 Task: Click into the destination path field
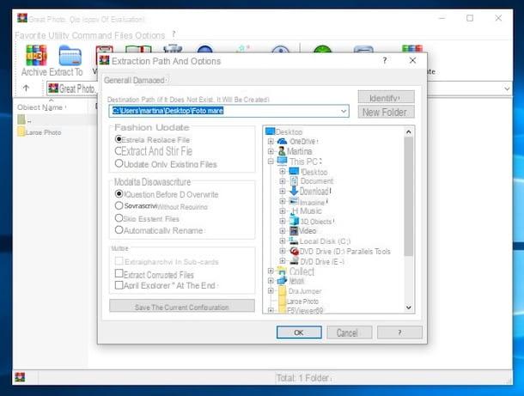coord(228,111)
